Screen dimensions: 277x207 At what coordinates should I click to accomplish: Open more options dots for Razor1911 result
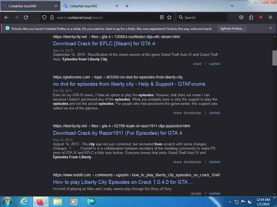205,162
